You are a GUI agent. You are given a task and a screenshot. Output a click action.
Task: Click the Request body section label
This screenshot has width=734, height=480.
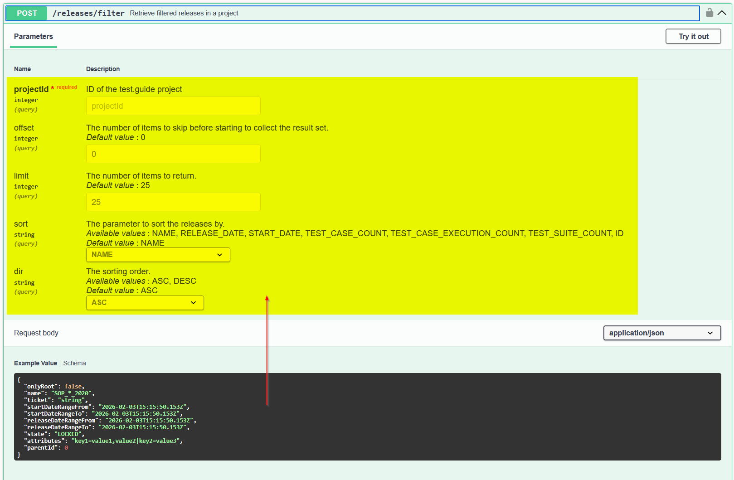(x=36, y=333)
